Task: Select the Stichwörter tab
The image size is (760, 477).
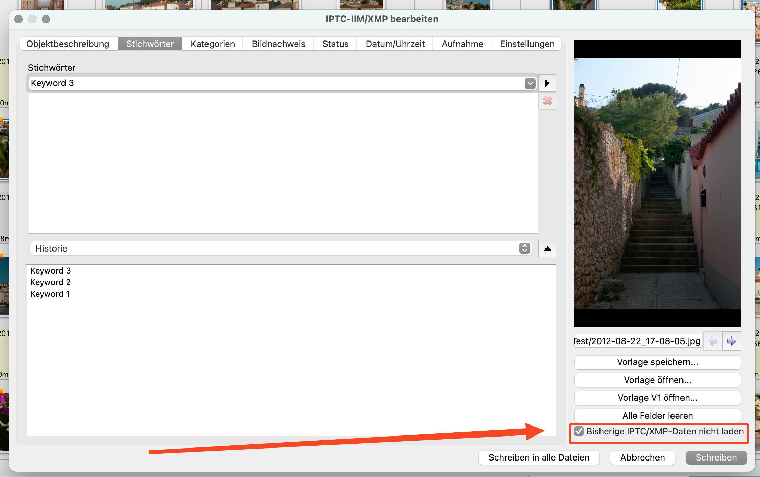Action: click(150, 44)
